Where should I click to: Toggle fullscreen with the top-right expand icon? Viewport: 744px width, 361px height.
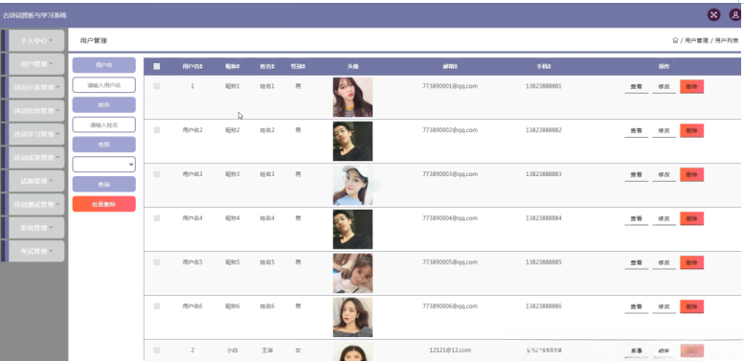[713, 14]
